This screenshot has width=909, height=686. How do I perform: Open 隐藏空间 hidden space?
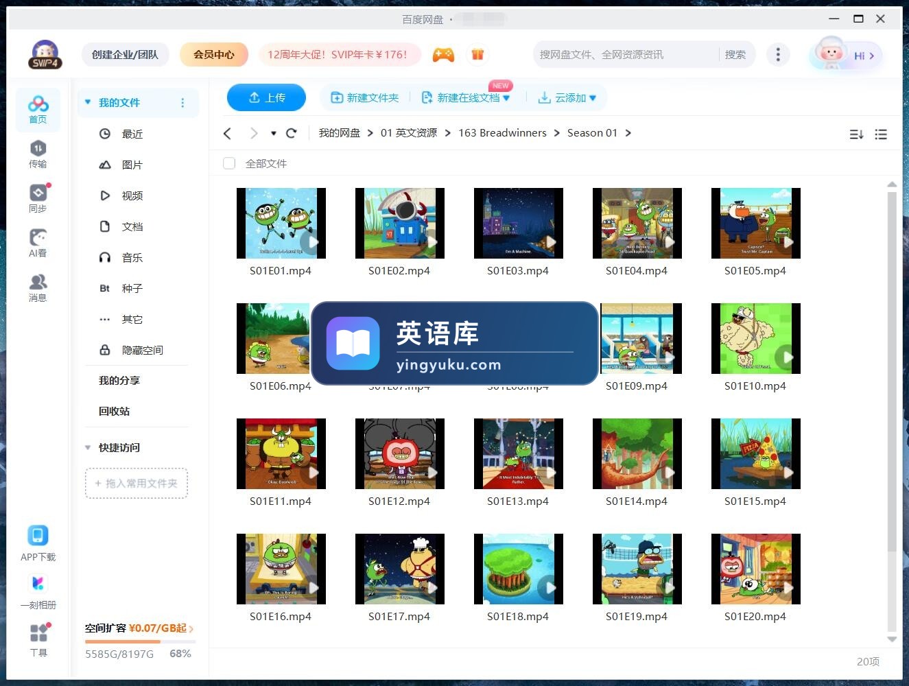click(142, 350)
